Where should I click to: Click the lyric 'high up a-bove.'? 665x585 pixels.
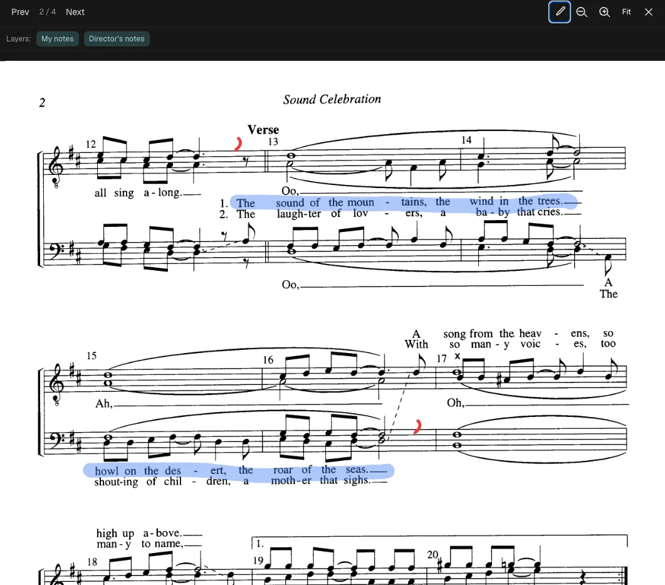(x=139, y=533)
